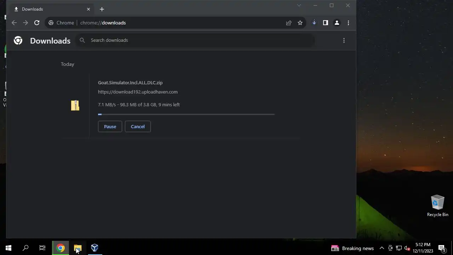This screenshot has height=255, width=453.
Task: Open Goat.Simulator.Incl.ALL.DLC.zip file name
Action: tap(130, 83)
